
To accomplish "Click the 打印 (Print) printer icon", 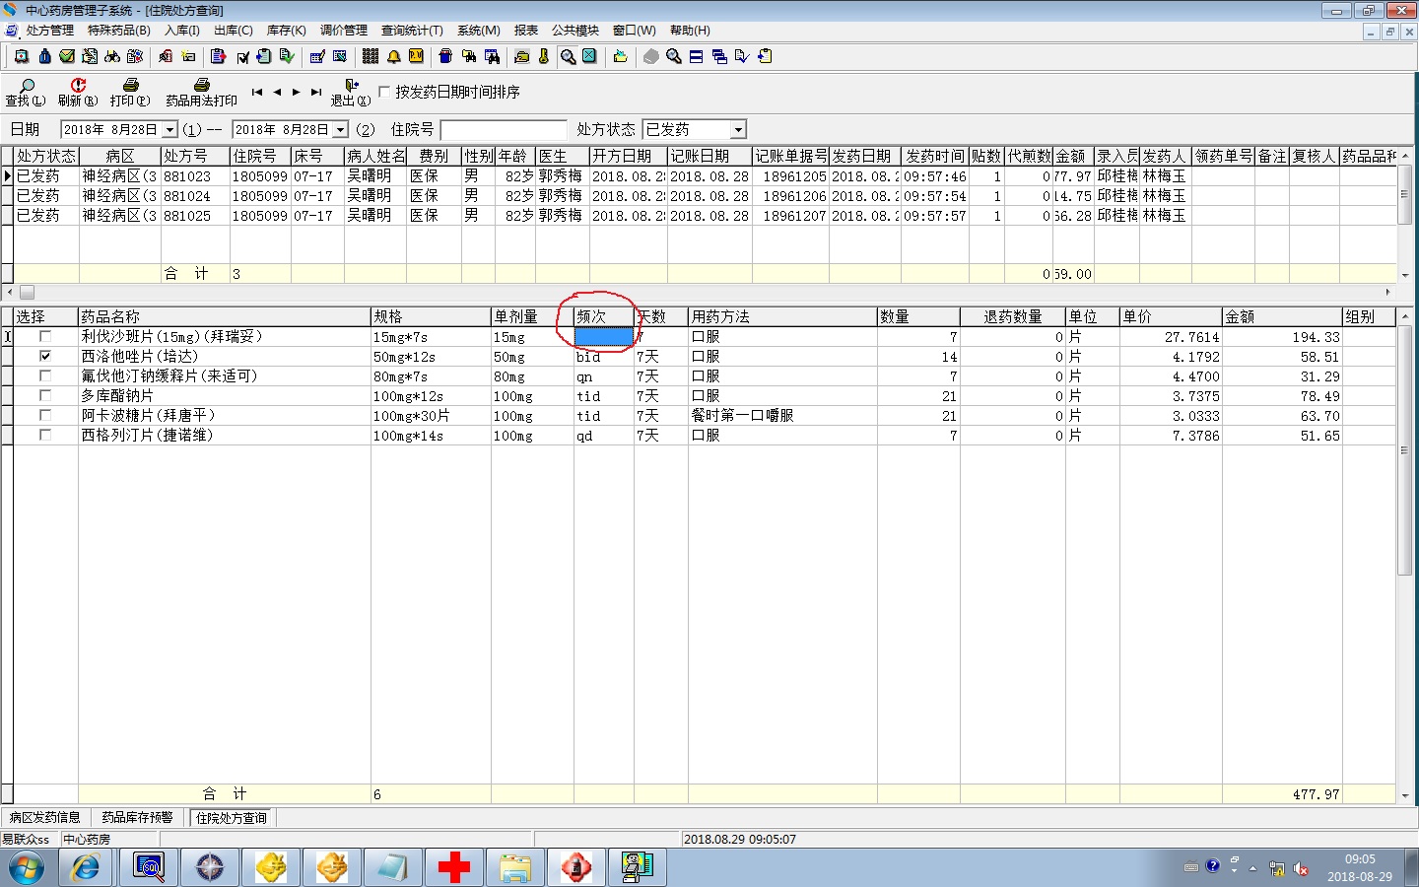I will (130, 87).
